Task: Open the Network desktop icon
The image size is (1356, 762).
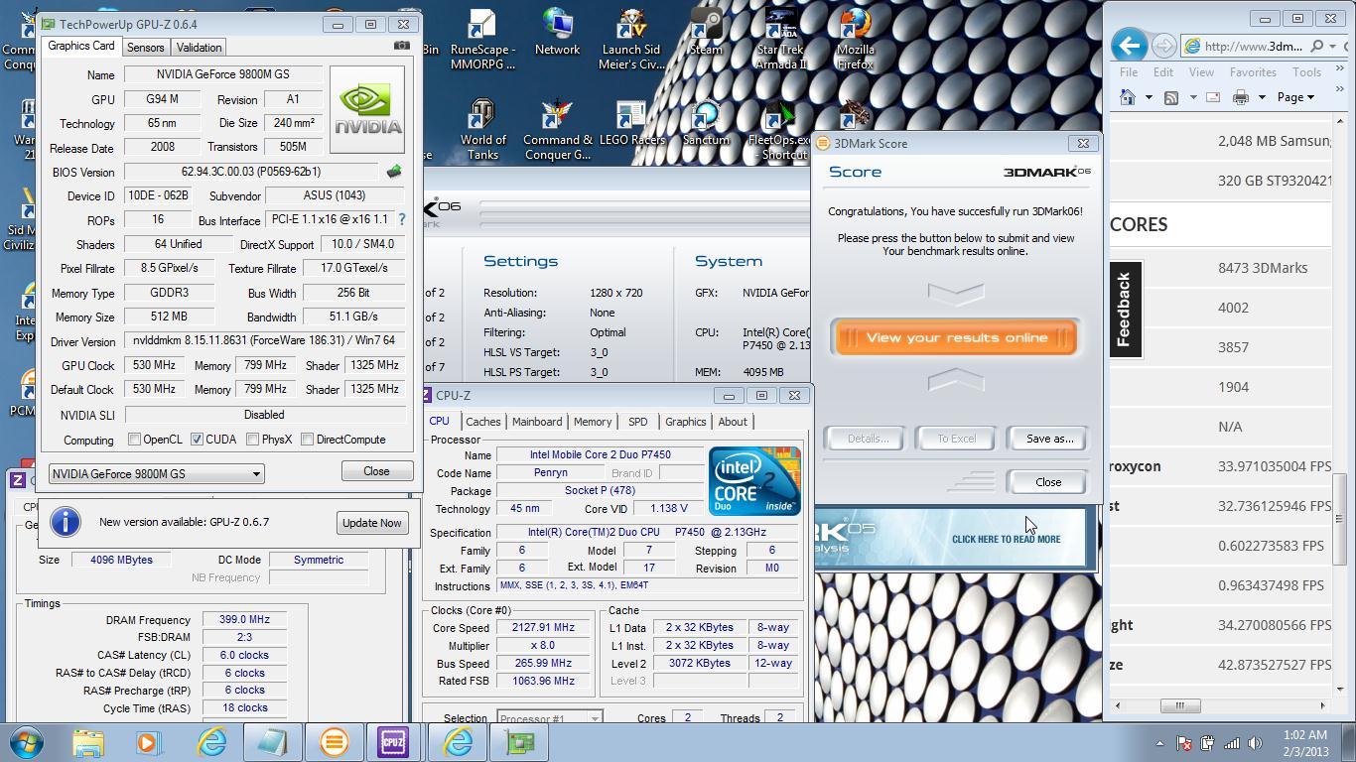Action: click(x=557, y=33)
